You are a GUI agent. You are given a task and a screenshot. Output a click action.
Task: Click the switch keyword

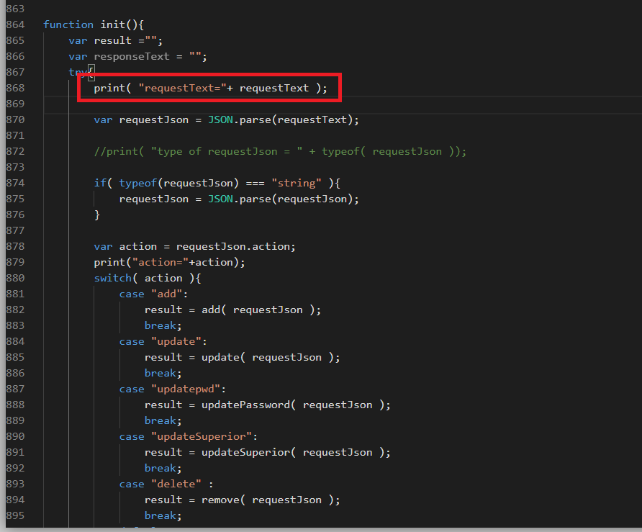[x=112, y=278]
